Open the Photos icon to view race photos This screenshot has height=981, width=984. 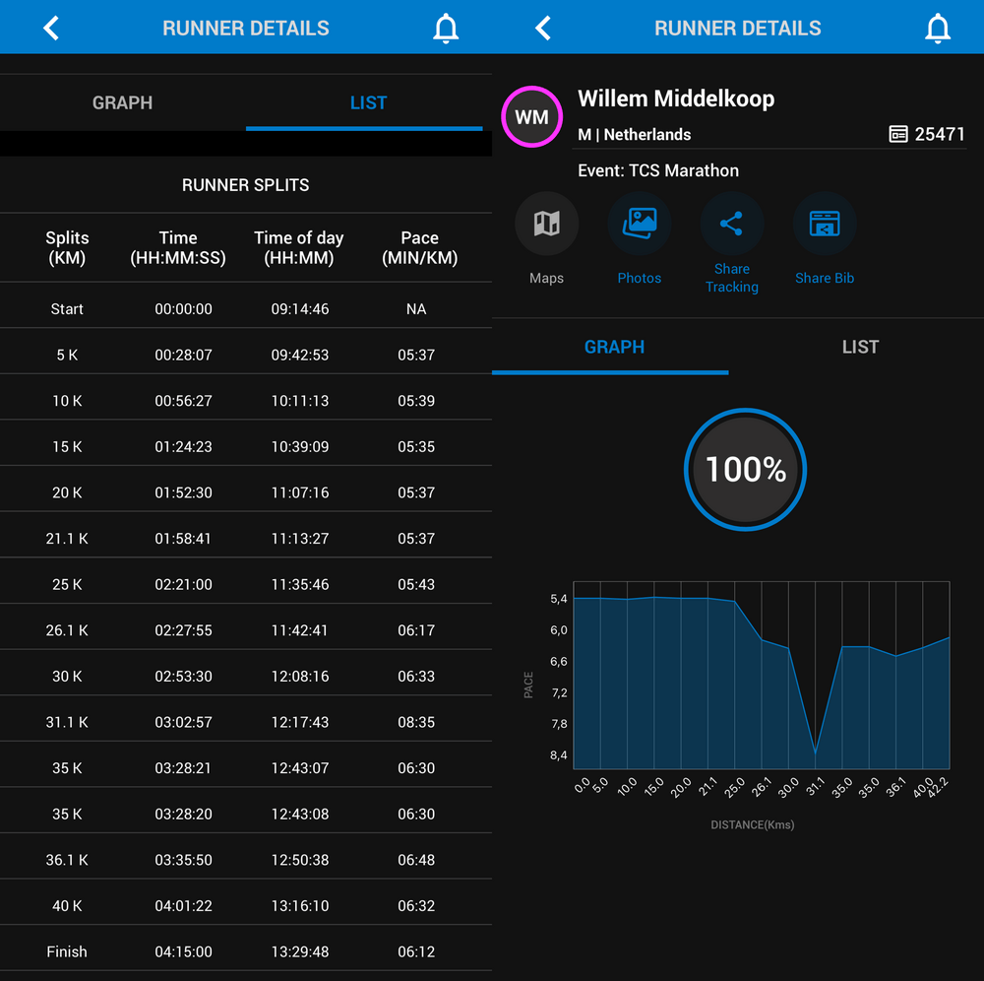pos(640,223)
